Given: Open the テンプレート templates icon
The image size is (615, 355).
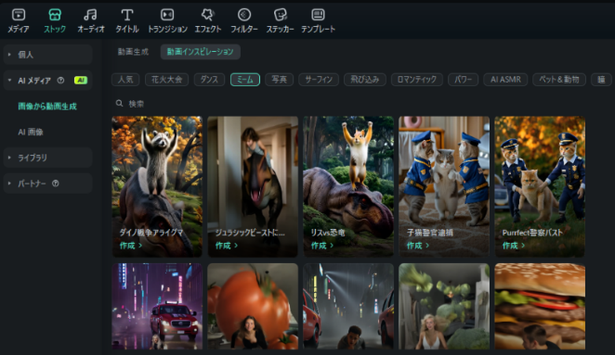Looking at the screenshot, I should (x=318, y=15).
